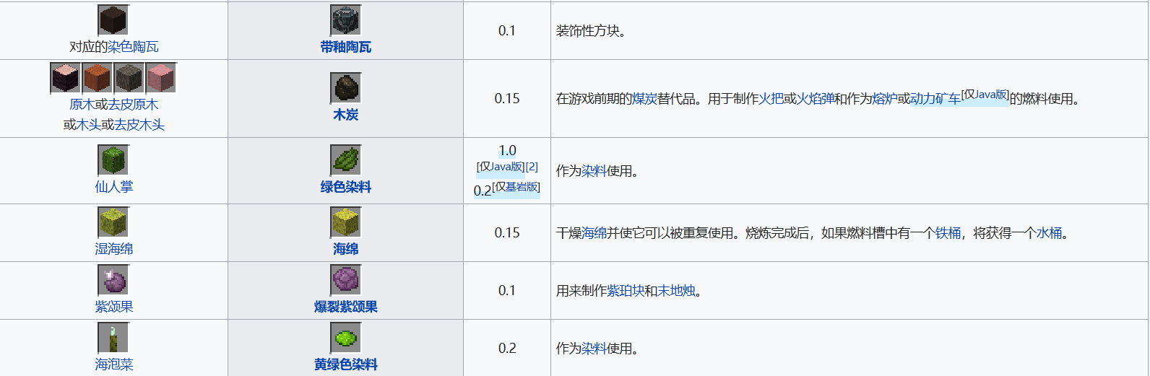The height and width of the screenshot is (376, 1150).
Task: Follow the 火焰弹 link
Action: coord(816,99)
